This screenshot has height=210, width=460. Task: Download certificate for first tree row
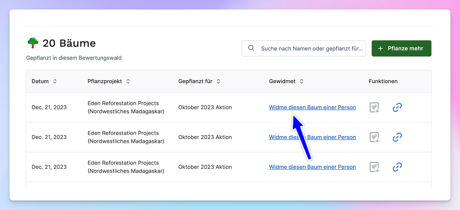click(374, 107)
